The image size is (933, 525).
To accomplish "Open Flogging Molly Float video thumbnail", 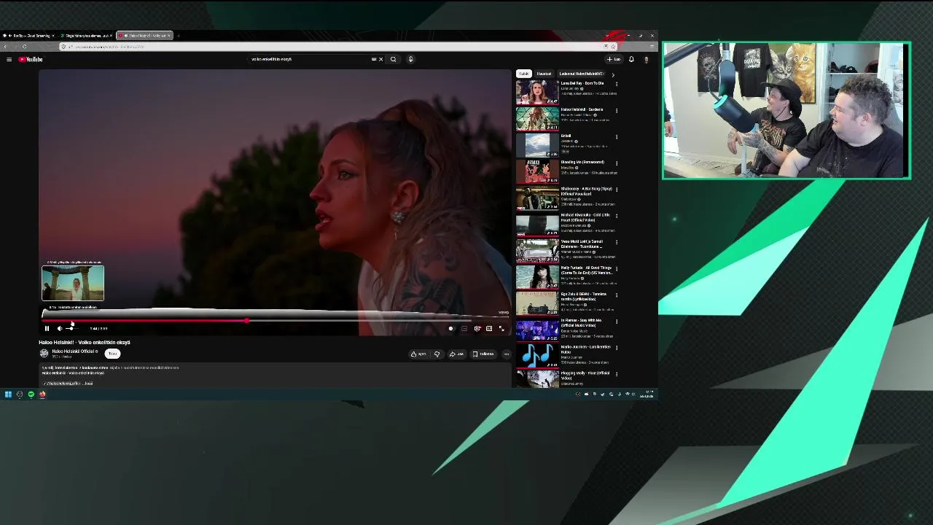I will point(537,379).
